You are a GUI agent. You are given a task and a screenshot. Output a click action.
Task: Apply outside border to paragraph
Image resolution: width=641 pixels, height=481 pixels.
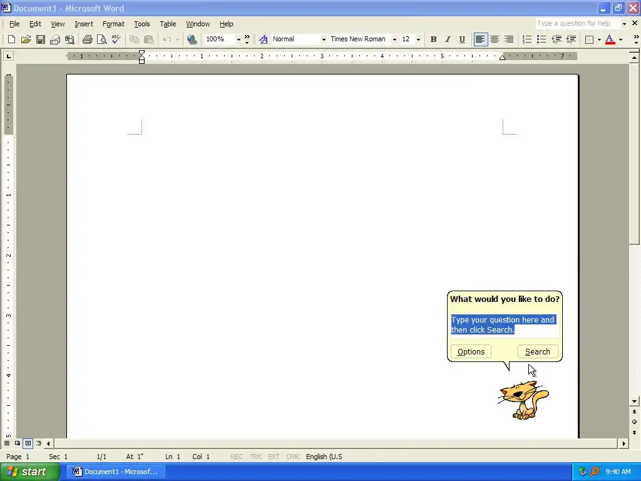coord(589,39)
